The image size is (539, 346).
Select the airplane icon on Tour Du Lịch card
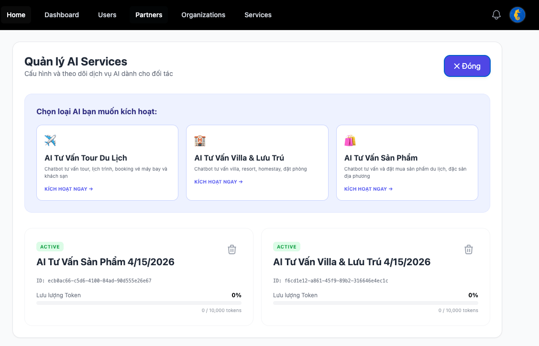pos(51,140)
